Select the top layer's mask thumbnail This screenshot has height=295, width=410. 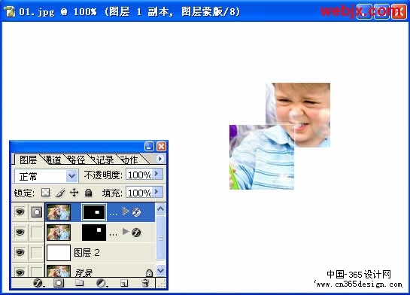coord(94,212)
